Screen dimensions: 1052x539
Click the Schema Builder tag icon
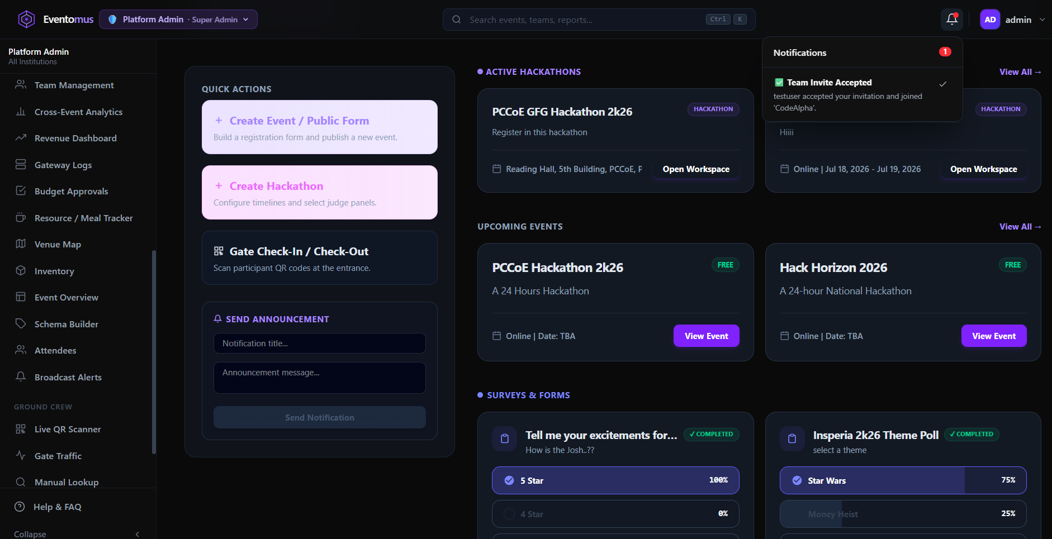click(21, 324)
